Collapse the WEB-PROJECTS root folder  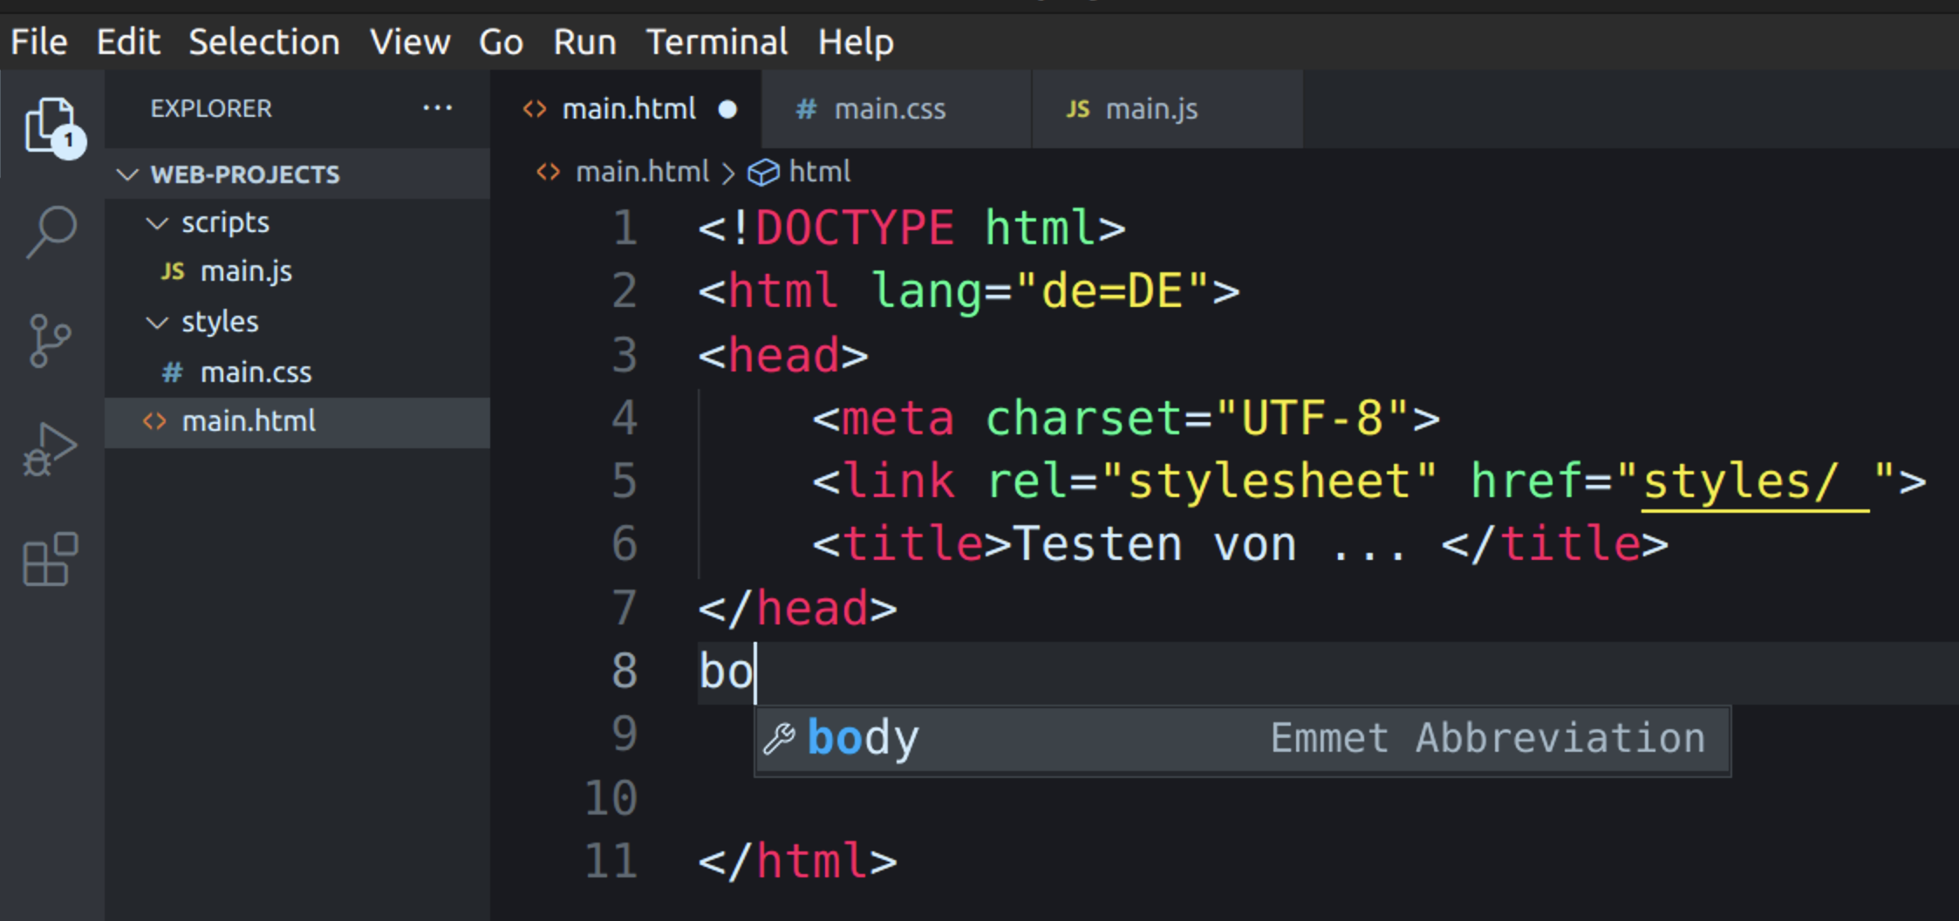127,174
